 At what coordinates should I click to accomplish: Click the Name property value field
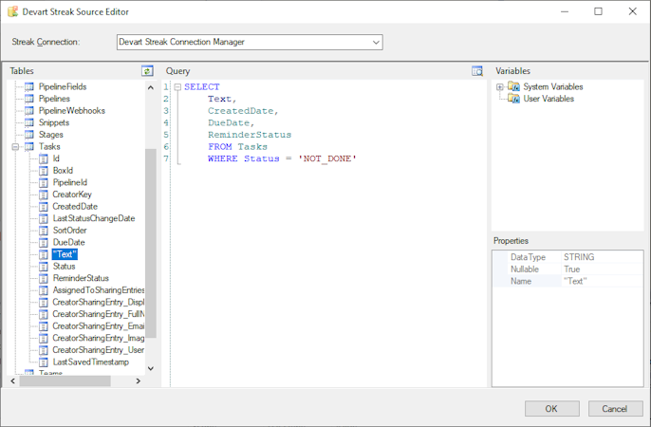pos(601,281)
